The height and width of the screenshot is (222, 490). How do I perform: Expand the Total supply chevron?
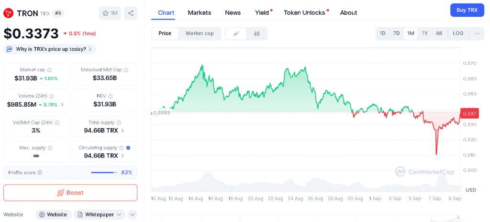[122, 131]
